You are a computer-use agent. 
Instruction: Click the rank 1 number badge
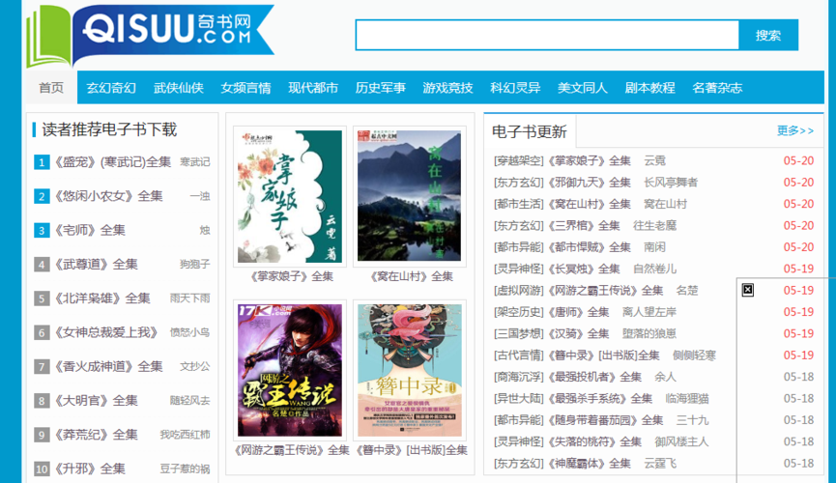pyautogui.click(x=42, y=162)
